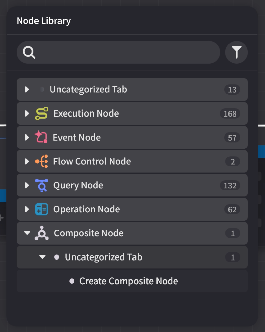Click the Composite Node icon
The height and width of the screenshot is (332, 265).
[42, 233]
